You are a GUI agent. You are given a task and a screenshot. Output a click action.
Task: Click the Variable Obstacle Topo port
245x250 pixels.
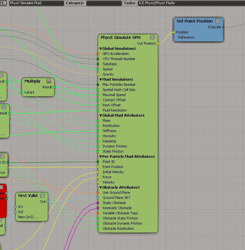coord(98,213)
